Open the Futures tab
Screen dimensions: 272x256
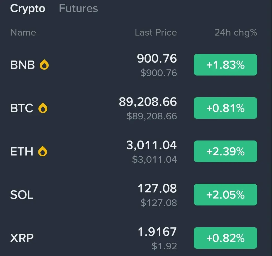pyautogui.click(x=78, y=9)
